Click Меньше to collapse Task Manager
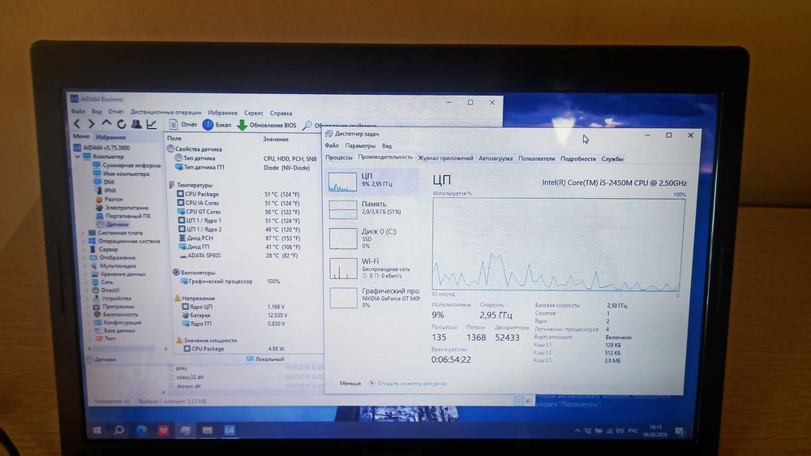Screen dimensions: 811x456 coord(350,383)
